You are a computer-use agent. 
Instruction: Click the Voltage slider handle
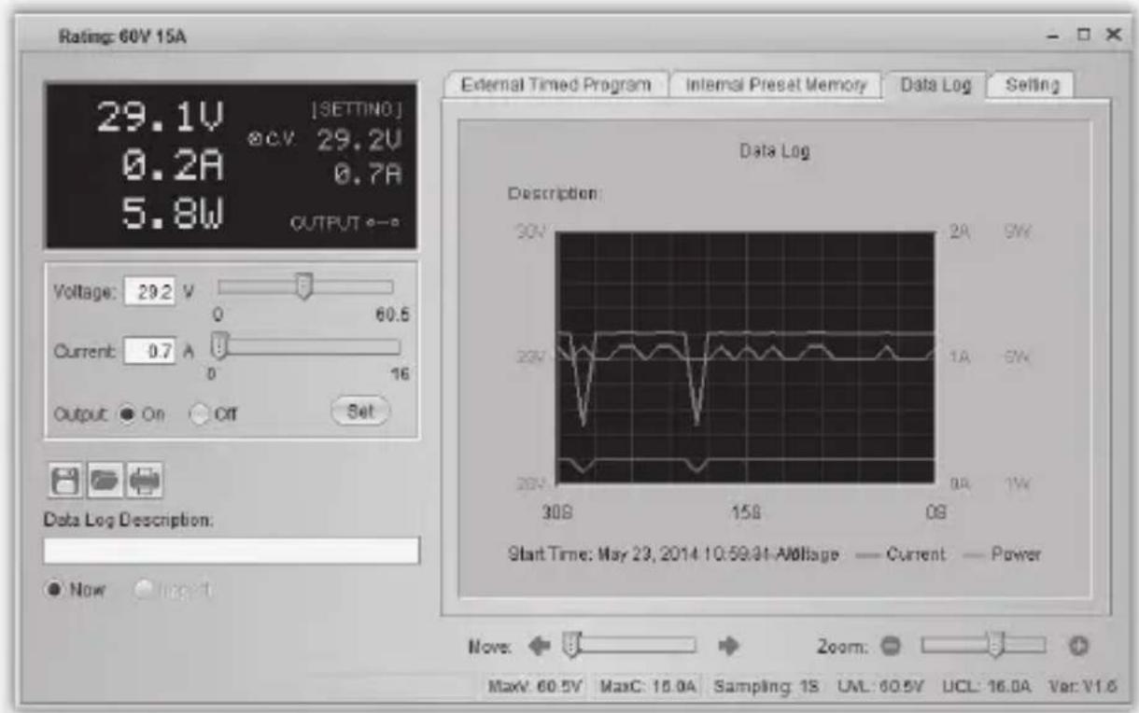point(302,287)
